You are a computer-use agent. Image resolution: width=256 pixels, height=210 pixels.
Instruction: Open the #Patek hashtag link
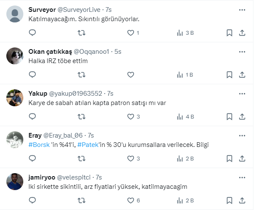87,145
